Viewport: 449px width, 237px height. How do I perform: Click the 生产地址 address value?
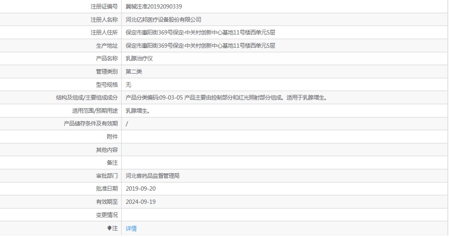200,46
